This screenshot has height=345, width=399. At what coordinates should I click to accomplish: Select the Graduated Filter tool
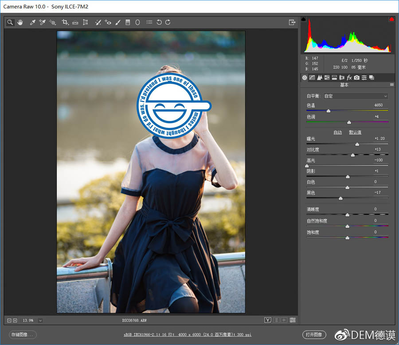pos(128,22)
